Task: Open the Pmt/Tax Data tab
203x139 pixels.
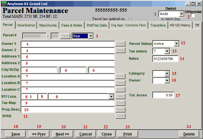Action: coord(96,25)
